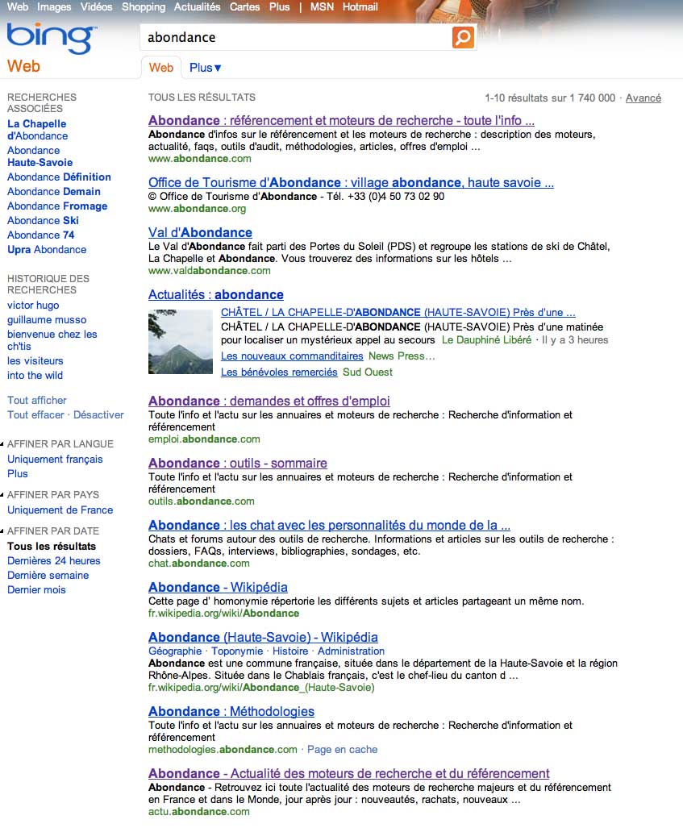This screenshot has width=683, height=828.
Task: Open the Abondance - Wikipédia result
Action: coord(218,587)
